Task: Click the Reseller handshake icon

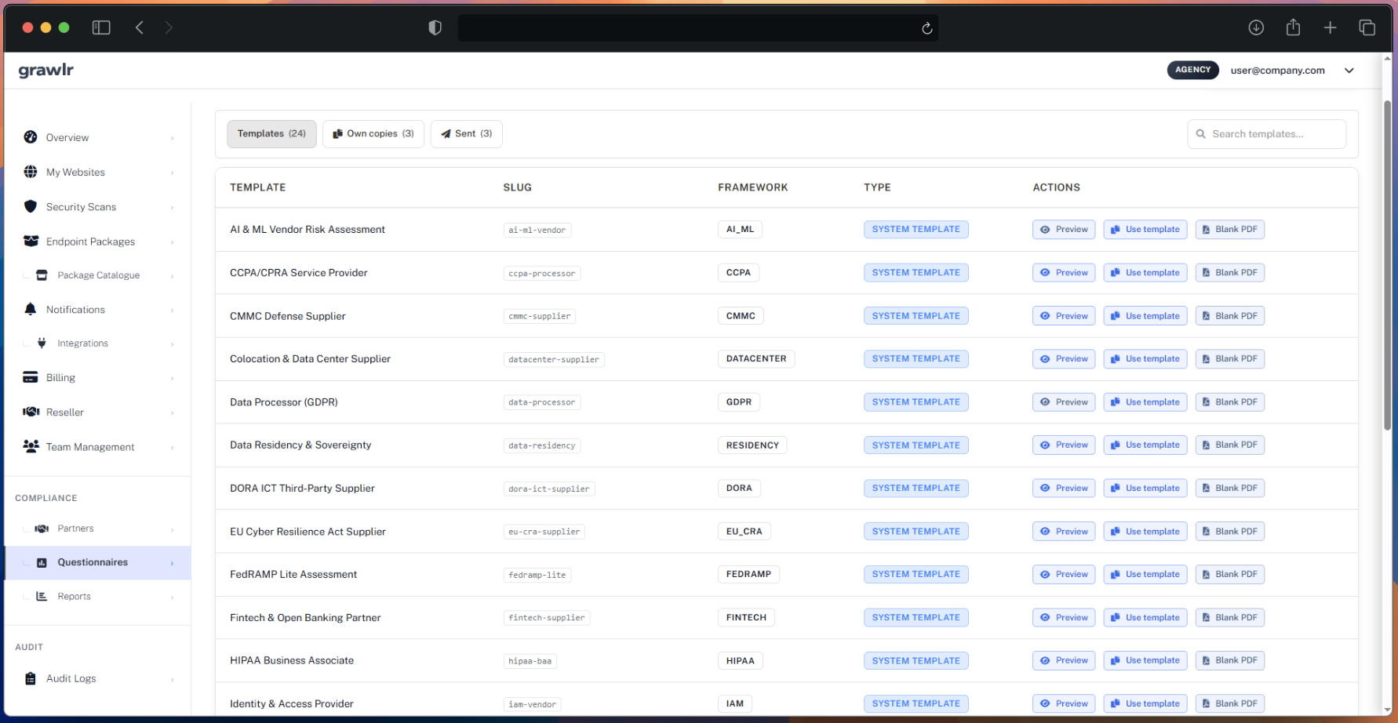Action: click(31, 412)
